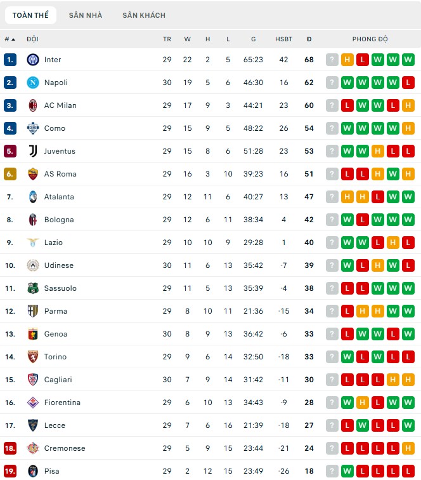The width and height of the screenshot is (421, 480).
Task: Click the Juventus logo icon
Action: click(33, 151)
